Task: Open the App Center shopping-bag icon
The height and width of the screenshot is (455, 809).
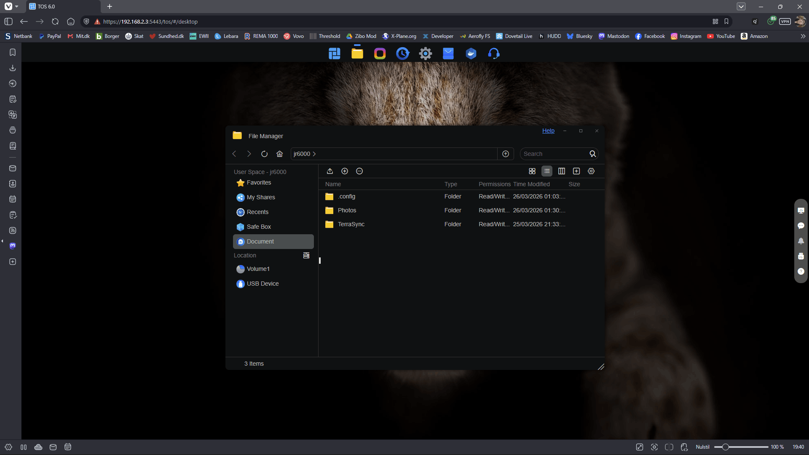Action: (x=448, y=54)
